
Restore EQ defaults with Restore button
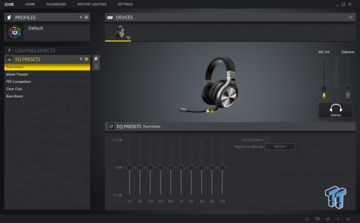(x=280, y=147)
